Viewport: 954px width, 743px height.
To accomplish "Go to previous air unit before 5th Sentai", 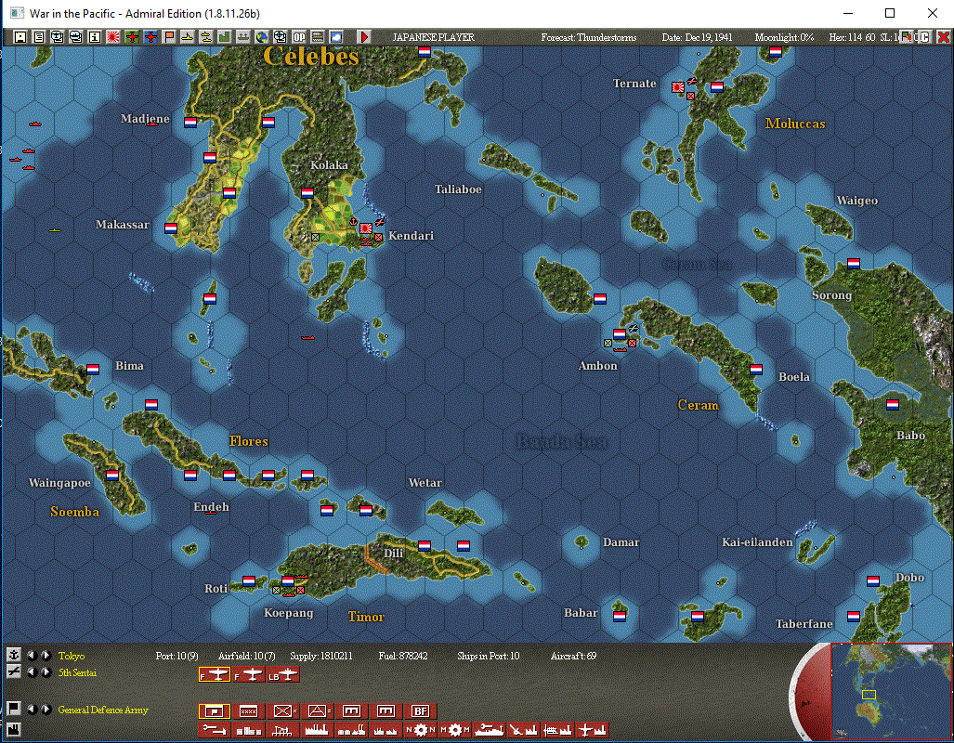I will (x=32, y=672).
